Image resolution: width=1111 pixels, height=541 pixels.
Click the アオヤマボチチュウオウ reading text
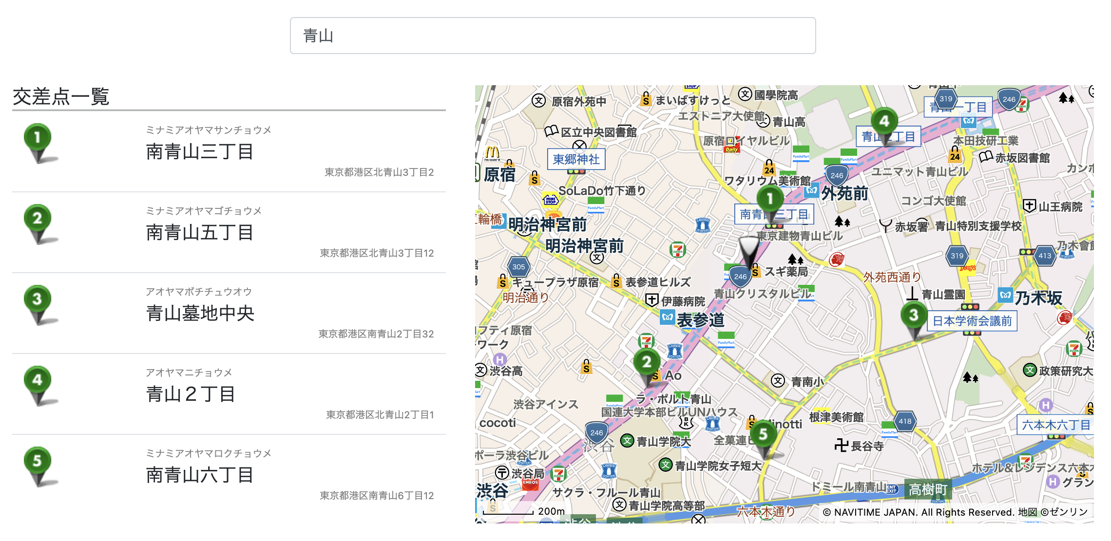coord(199,292)
